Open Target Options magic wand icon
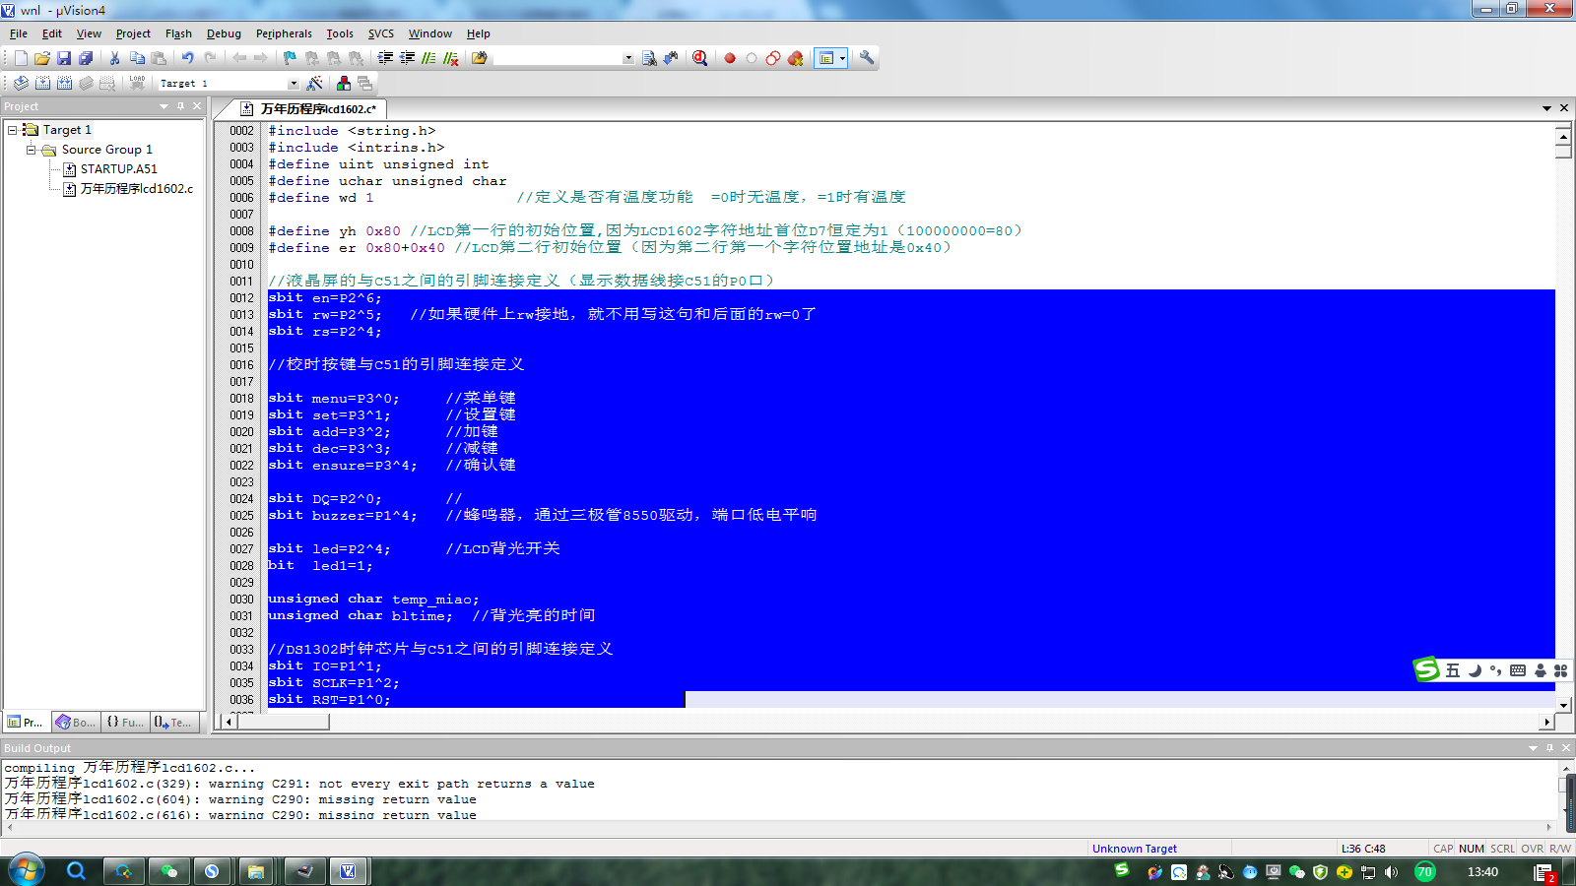Viewport: 1576px width, 886px height. click(314, 83)
